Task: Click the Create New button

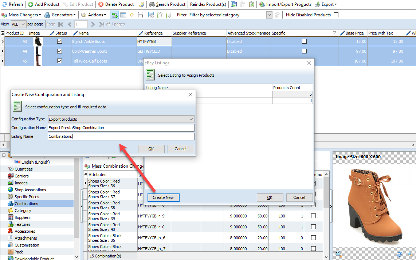Action: pos(163,197)
